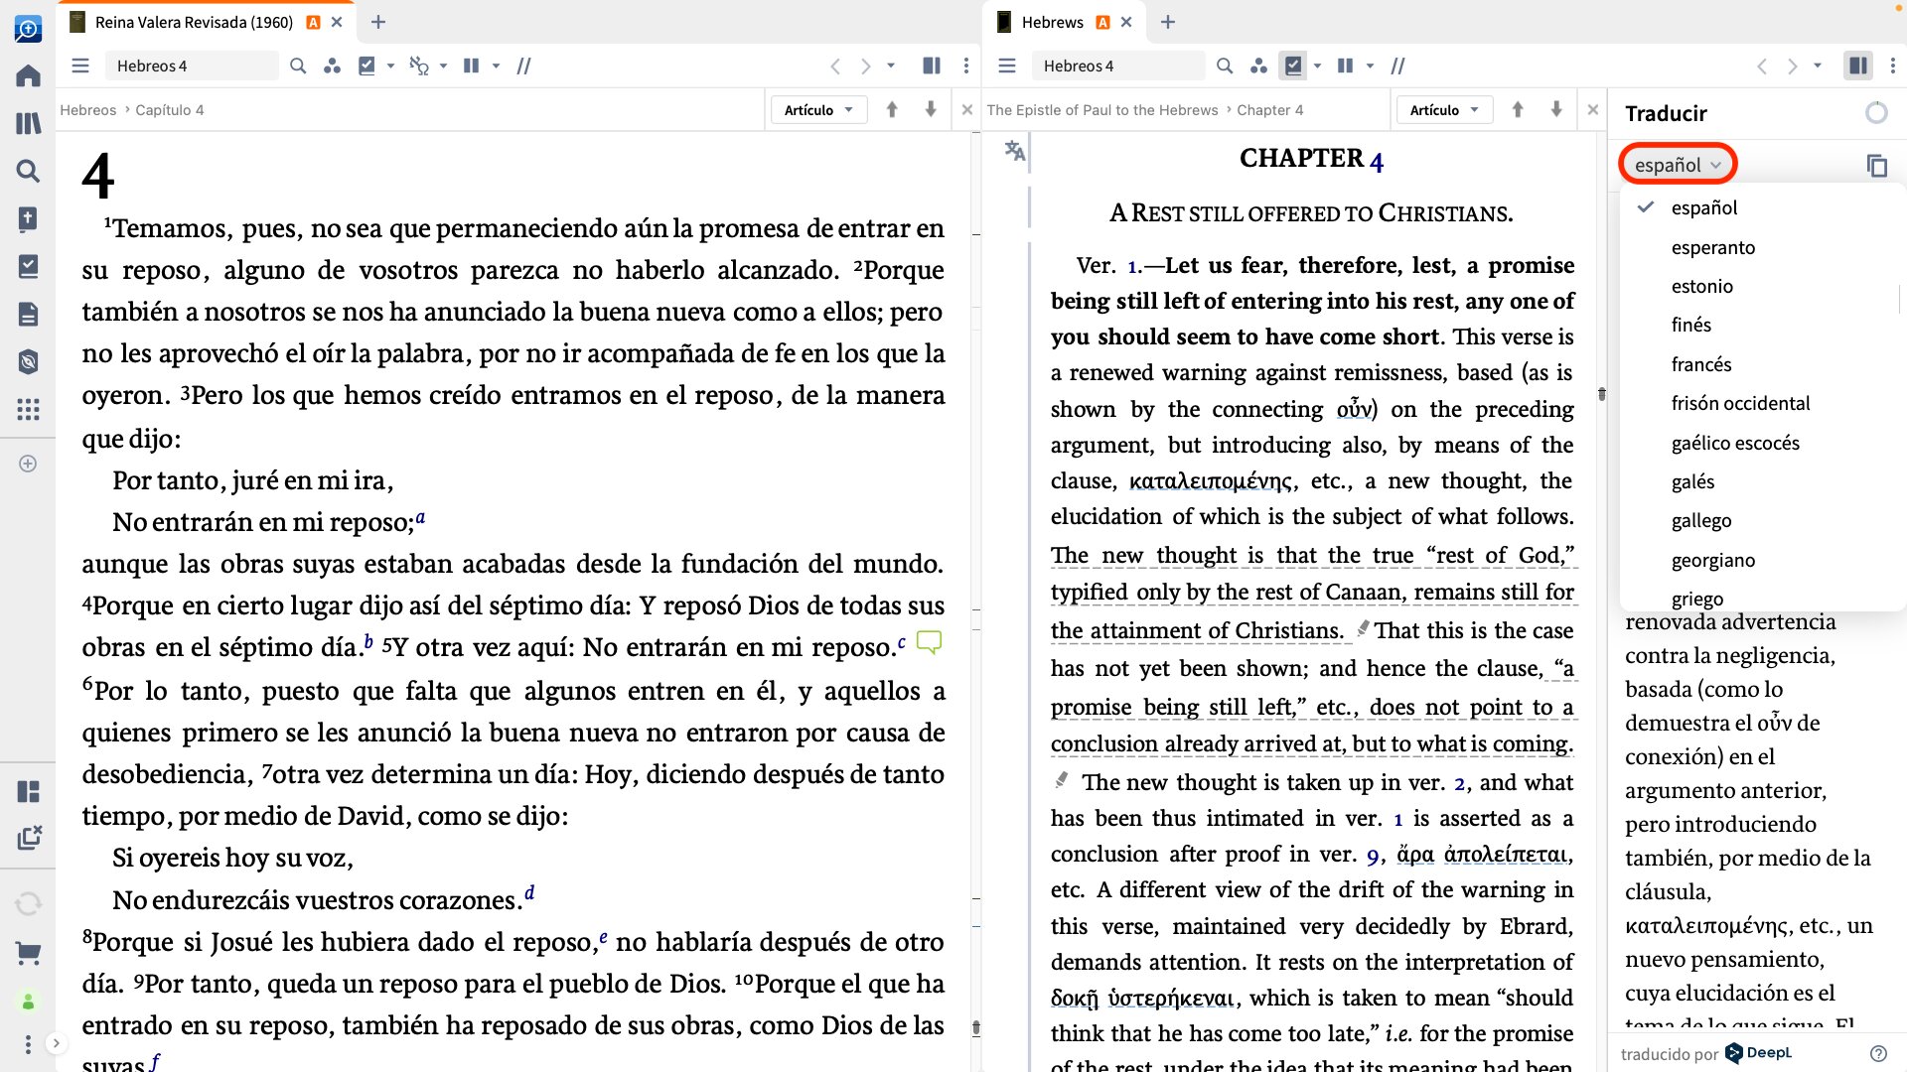Select esperanto from the language list

pos(1712,247)
